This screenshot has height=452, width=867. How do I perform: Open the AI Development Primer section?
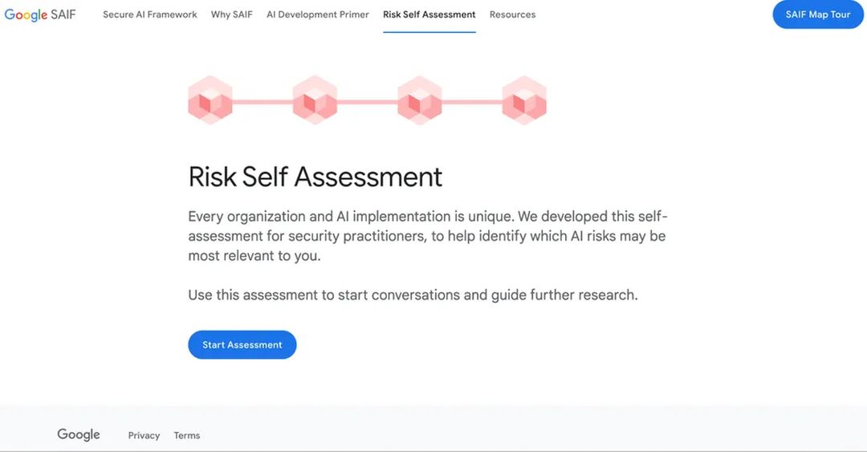[318, 14]
